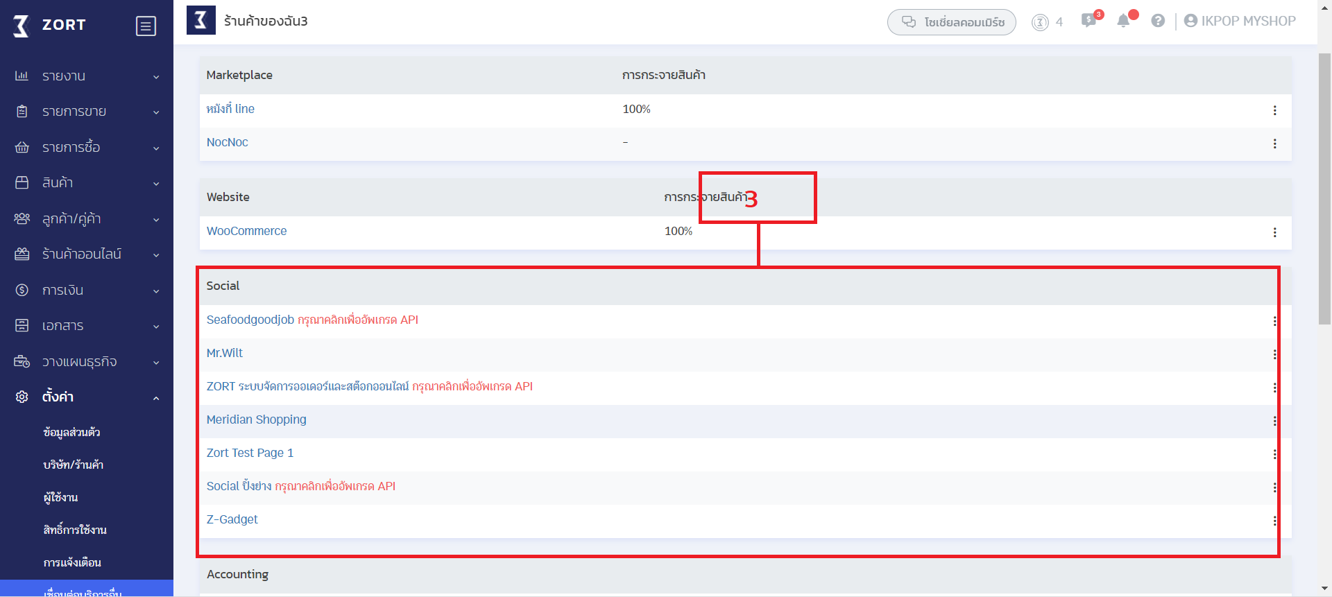Viewport: 1332px width, 597px height.
Task: Click the report chart icon
Action: click(22, 76)
